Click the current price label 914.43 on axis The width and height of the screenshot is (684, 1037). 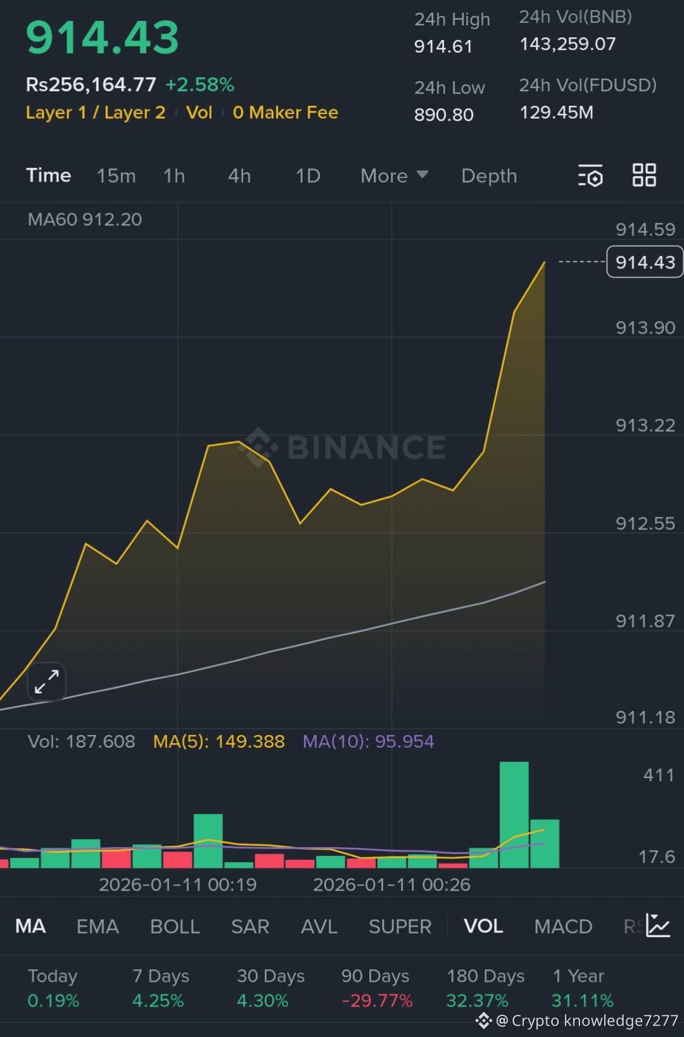point(645,261)
